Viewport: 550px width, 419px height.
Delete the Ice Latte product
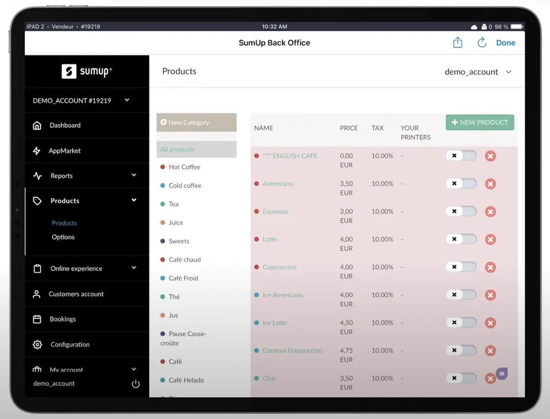(x=490, y=323)
